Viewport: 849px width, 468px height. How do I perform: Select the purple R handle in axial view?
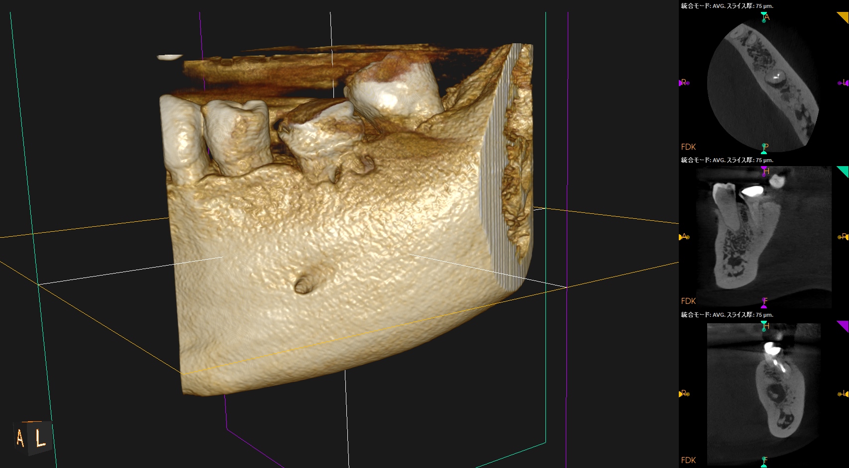[x=684, y=83]
